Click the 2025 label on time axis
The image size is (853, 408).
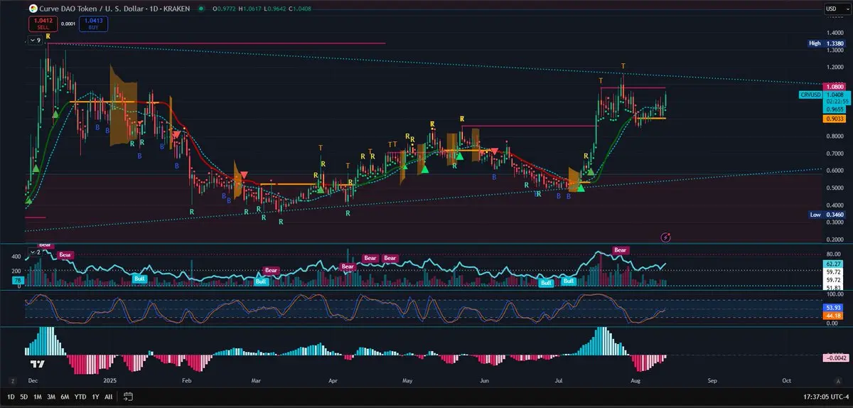click(x=109, y=381)
